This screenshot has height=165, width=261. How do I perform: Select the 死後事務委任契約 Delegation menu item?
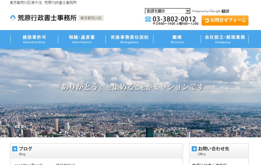pyautogui.click(x=130, y=39)
